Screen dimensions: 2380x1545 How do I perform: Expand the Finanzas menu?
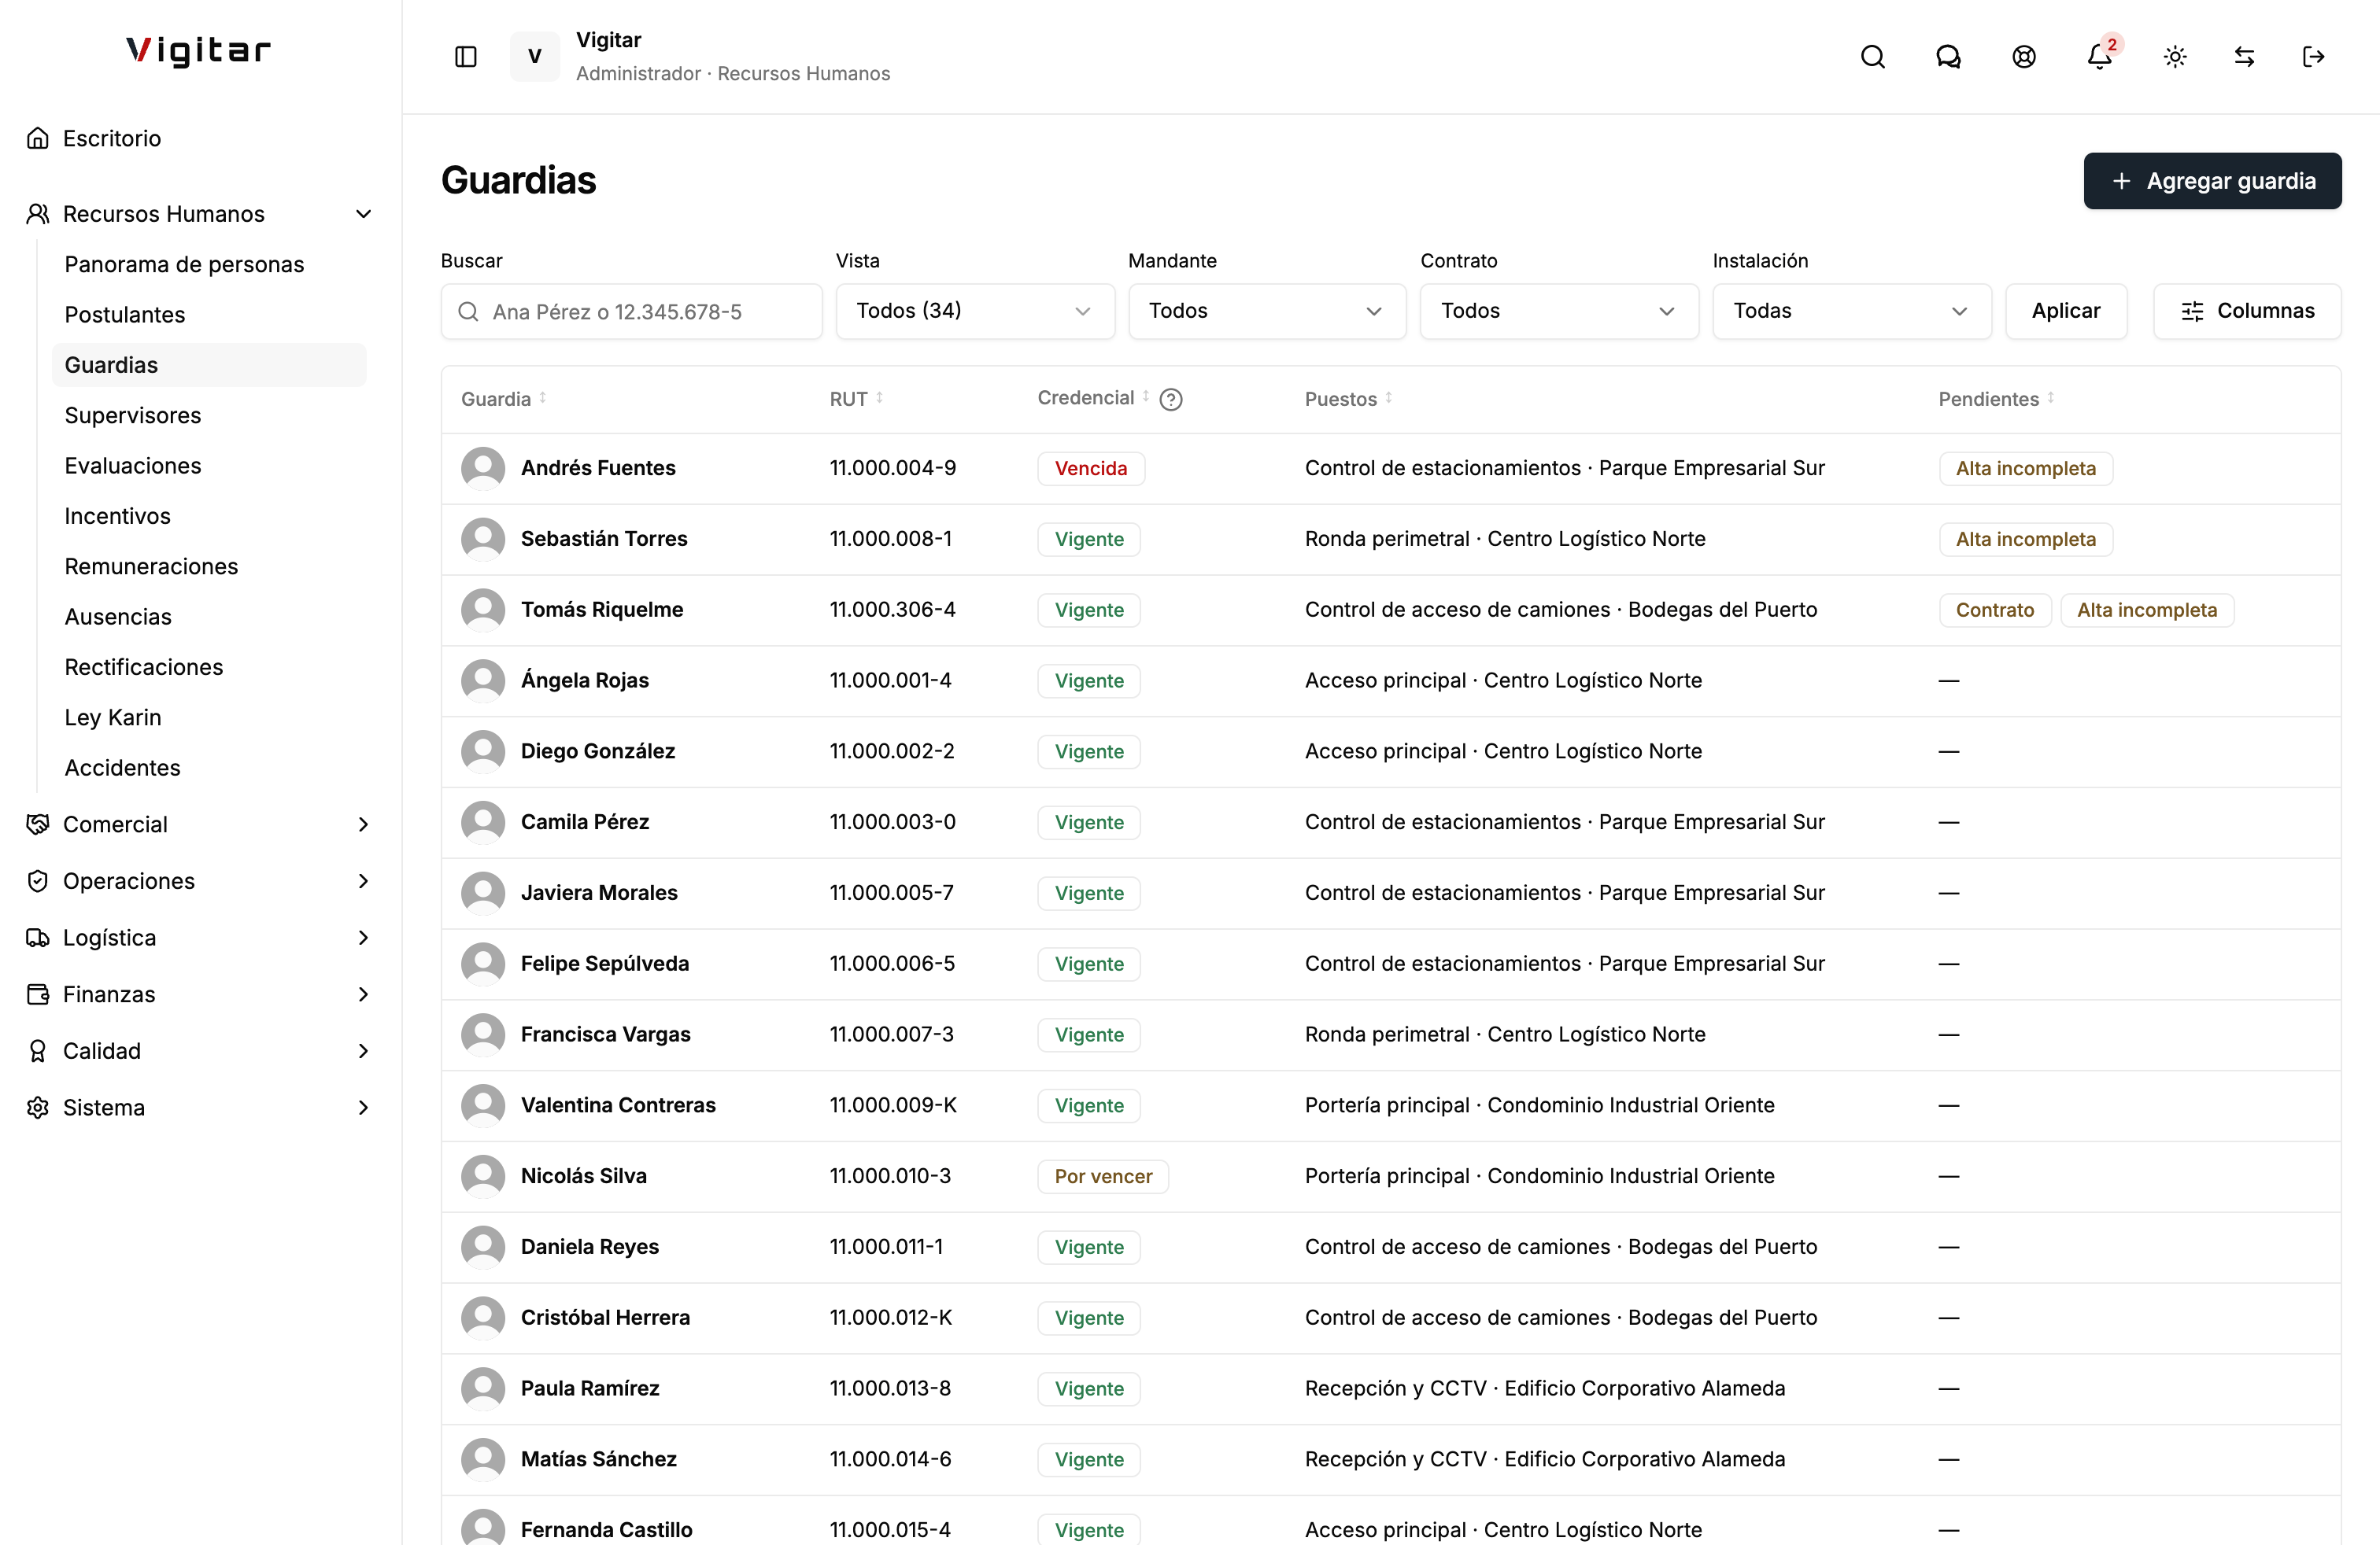tap(200, 994)
